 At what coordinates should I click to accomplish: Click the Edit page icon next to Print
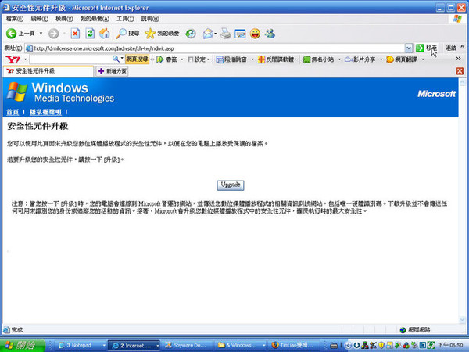240,34
